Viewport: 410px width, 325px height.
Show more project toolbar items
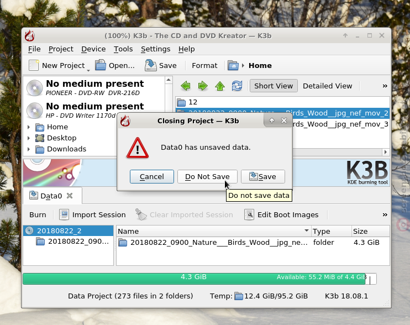[385, 214]
